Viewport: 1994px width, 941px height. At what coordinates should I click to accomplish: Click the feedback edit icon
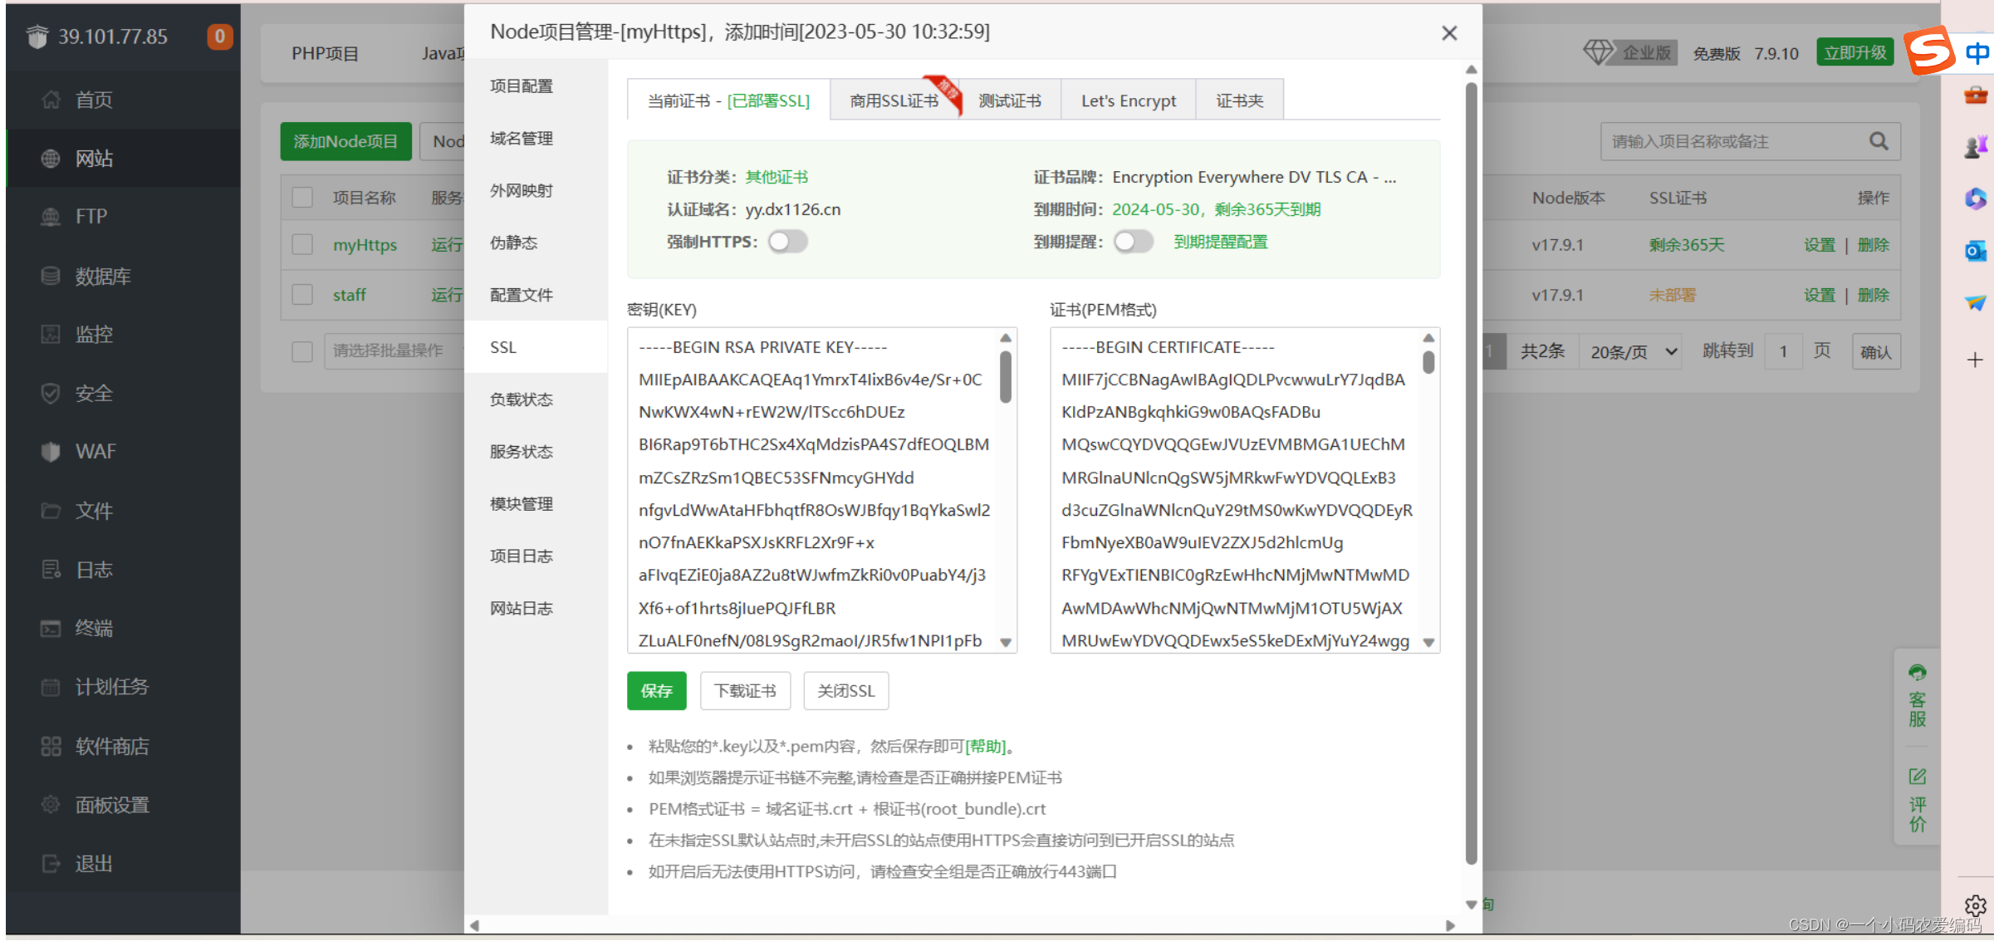(x=1917, y=777)
